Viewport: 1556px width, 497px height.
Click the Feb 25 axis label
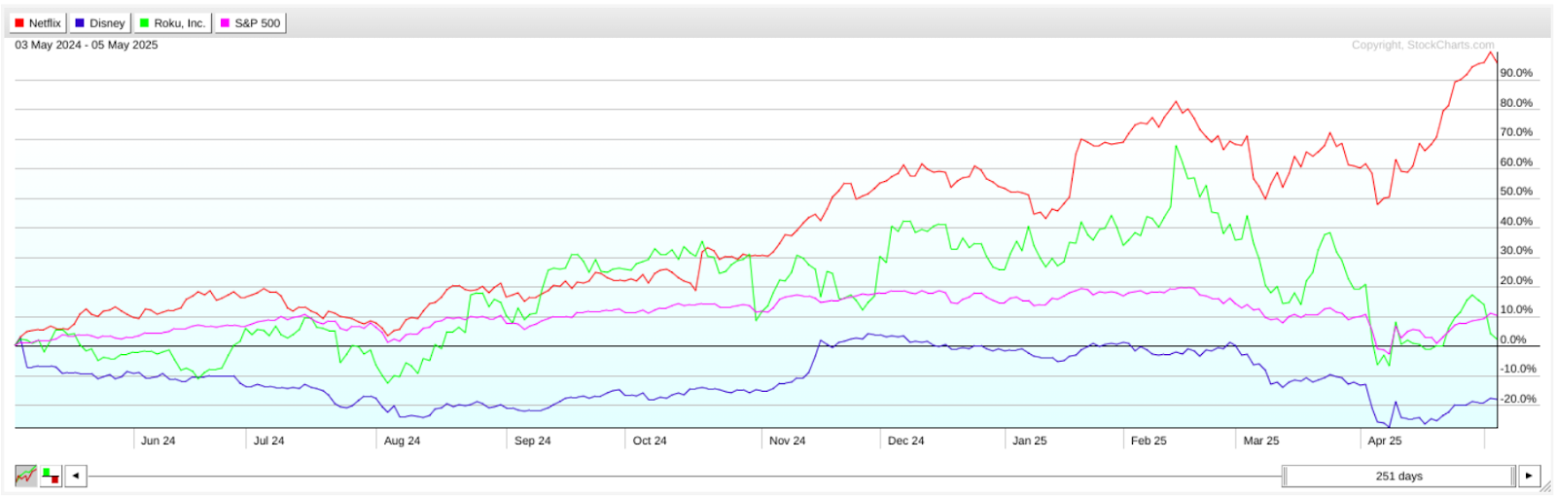click(1149, 441)
